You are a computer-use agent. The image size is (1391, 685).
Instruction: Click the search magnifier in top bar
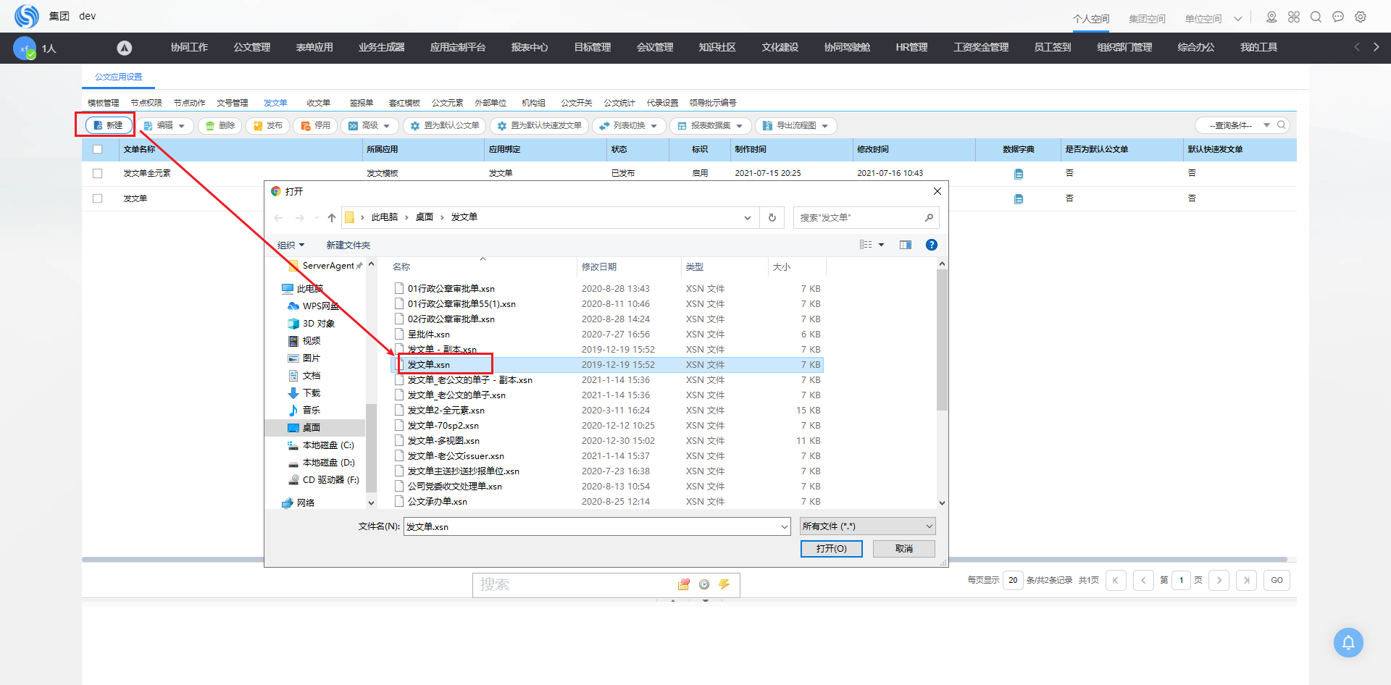1316,17
